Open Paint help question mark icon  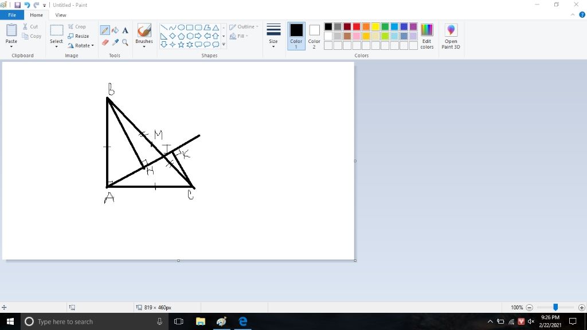[x=582, y=15]
